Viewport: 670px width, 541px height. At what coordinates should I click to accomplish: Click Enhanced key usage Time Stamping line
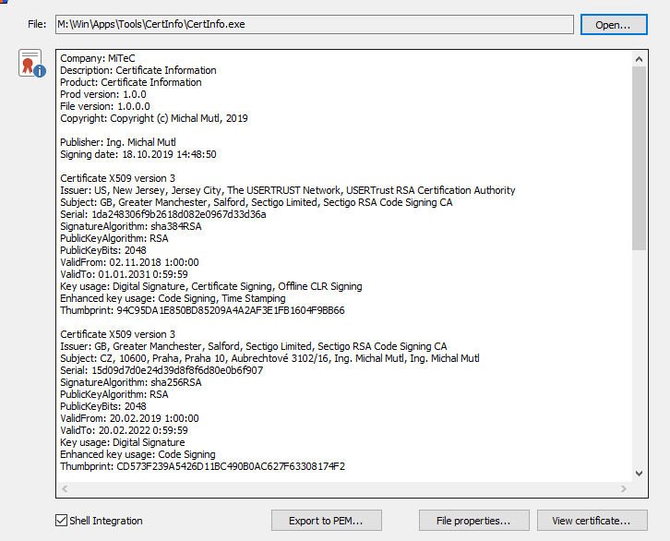click(x=173, y=298)
